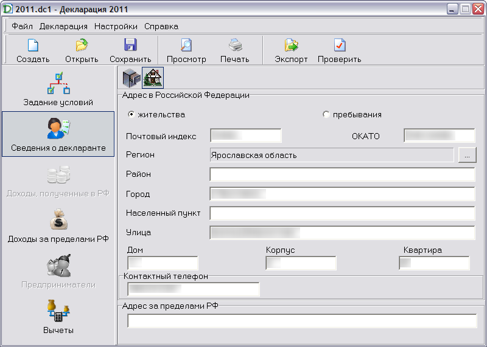The height and width of the screenshot is (347, 487).
Task: Open Предприниматели sidebar section
Action: pos(58,271)
